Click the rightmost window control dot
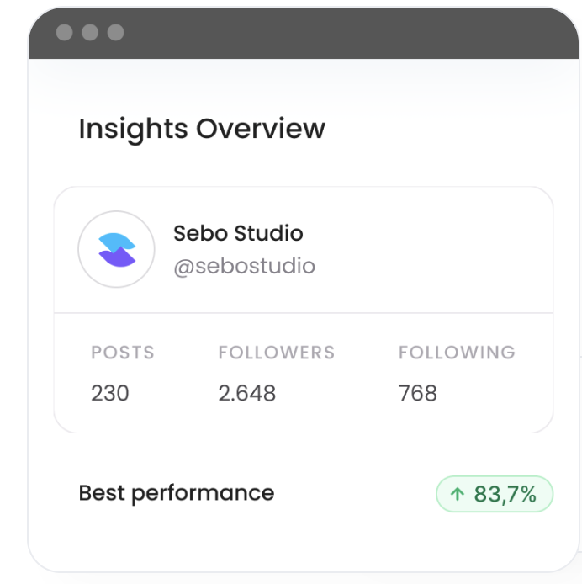The image size is (582, 584). pos(116,32)
